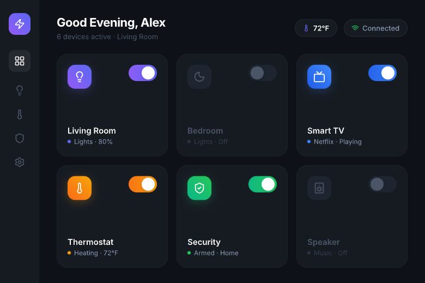Open the shield security section in sidebar
Image resolution: width=425 pixels, height=283 pixels.
tap(20, 138)
